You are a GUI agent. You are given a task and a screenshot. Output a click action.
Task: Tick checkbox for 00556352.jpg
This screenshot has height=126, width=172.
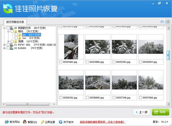[61, 97]
